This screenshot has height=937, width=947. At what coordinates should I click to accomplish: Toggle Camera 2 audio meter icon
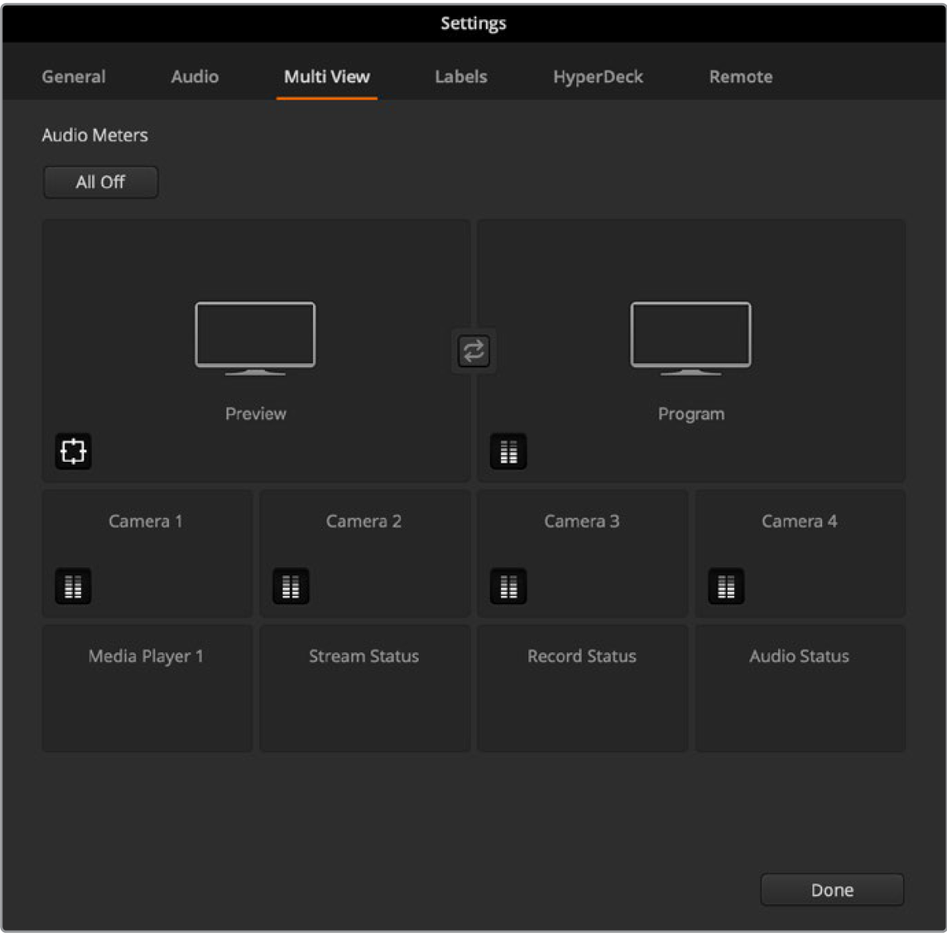tap(291, 587)
